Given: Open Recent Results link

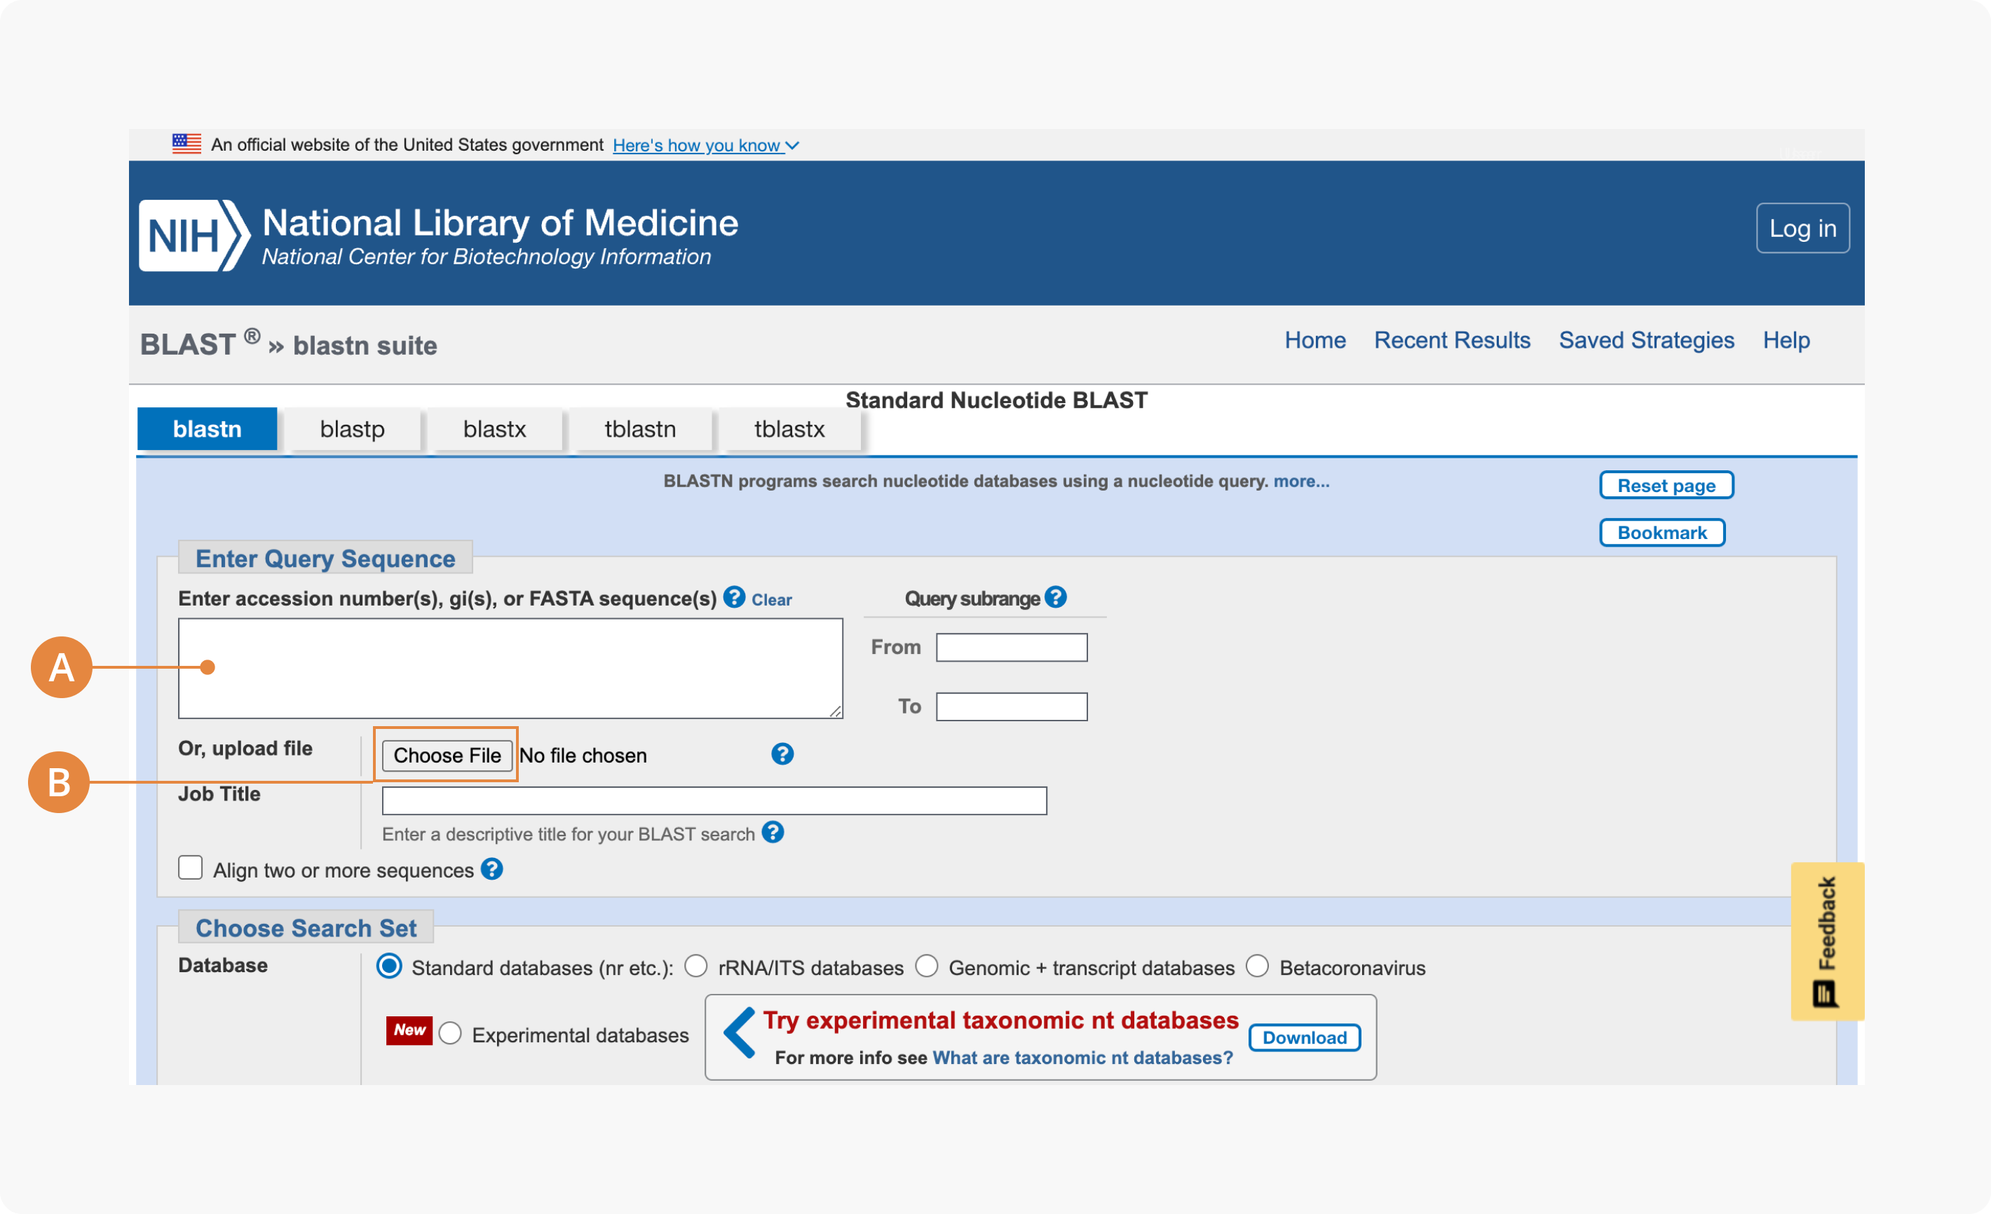Looking at the screenshot, I should [1451, 340].
